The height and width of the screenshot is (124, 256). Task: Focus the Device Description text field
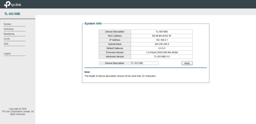click(144, 63)
